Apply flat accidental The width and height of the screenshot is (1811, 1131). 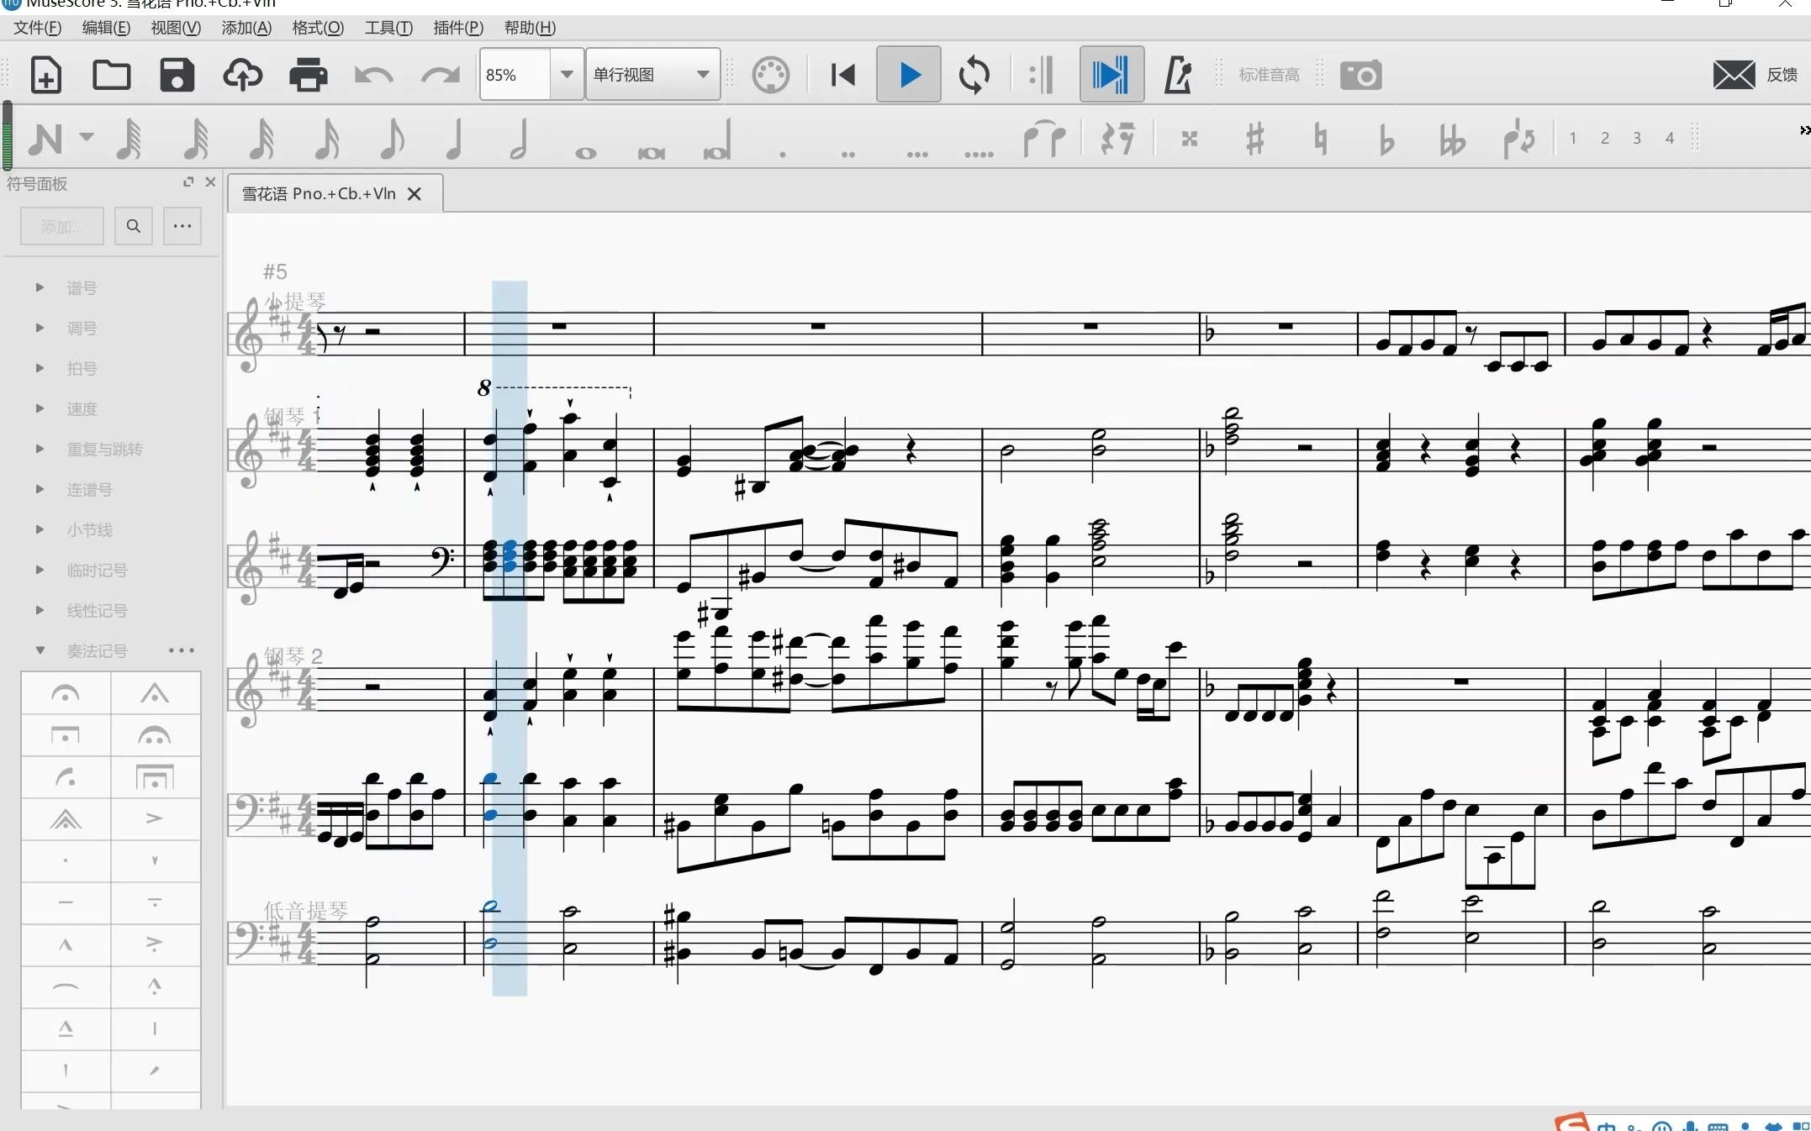click(1386, 139)
